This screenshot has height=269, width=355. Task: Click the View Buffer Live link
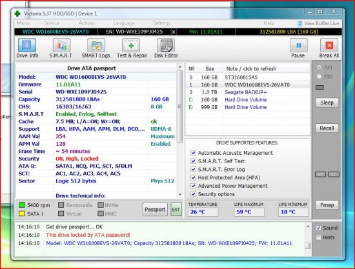tap(321, 23)
